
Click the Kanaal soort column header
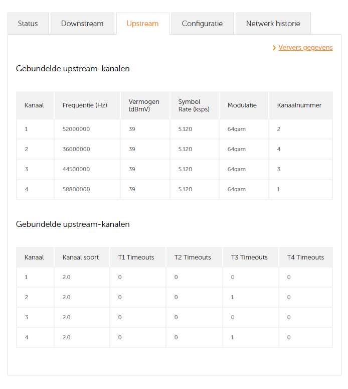pyautogui.click(x=81, y=257)
